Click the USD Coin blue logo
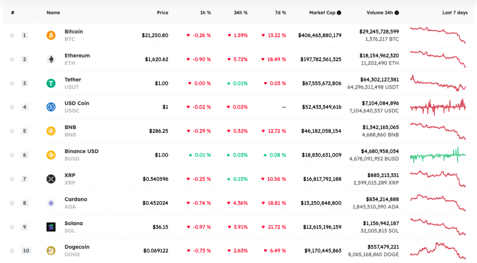 pos(51,107)
